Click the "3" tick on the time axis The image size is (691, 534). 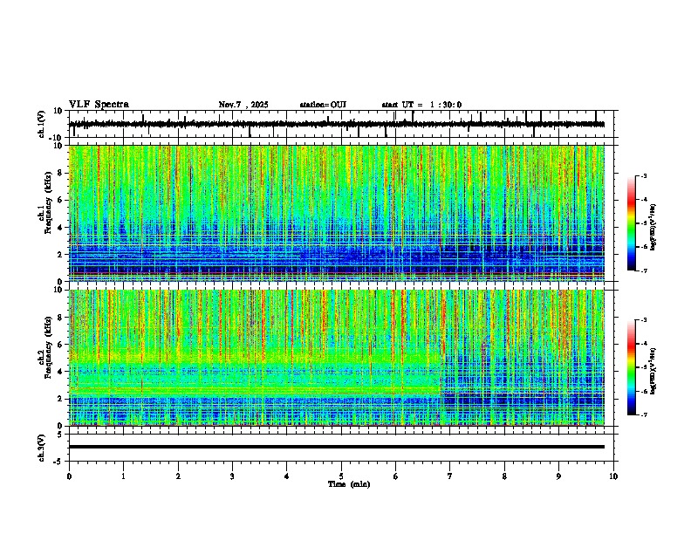pyautogui.click(x=232, y=476)
